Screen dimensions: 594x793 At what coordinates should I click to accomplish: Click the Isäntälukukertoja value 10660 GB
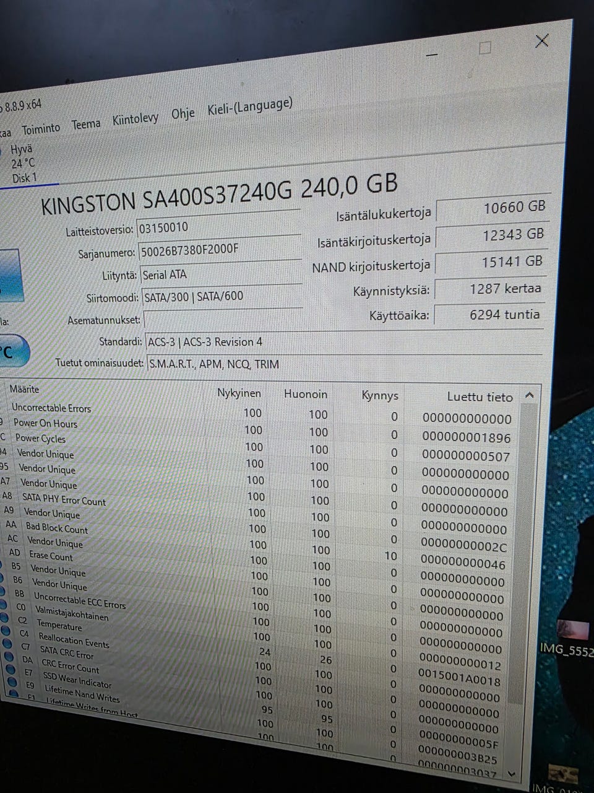coord(492,208)
